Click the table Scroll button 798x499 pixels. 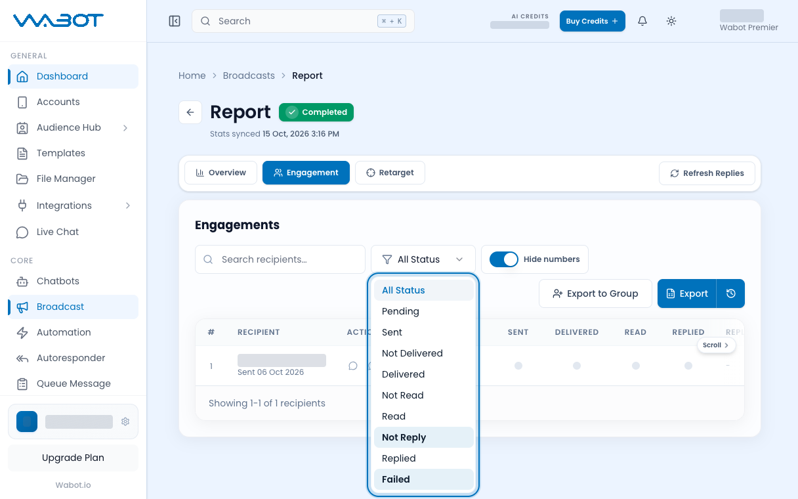point(716,345)
